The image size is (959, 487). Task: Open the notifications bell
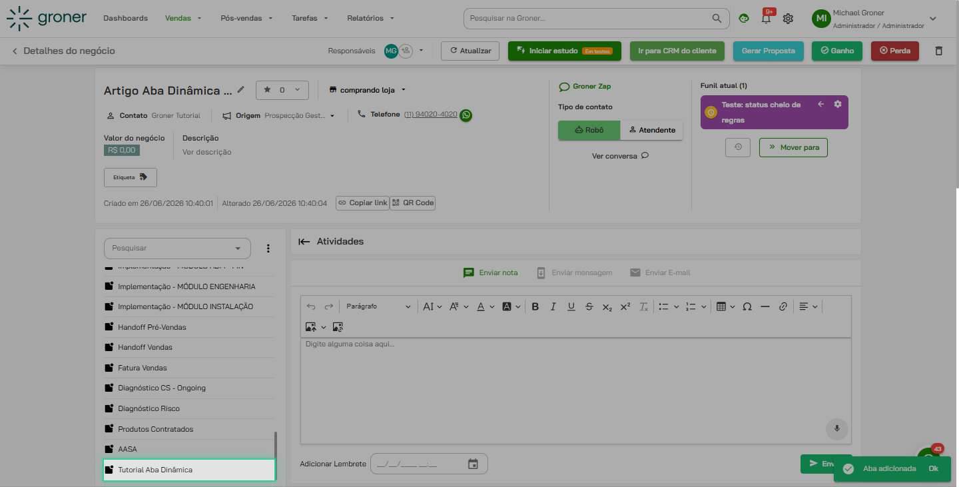766,19
